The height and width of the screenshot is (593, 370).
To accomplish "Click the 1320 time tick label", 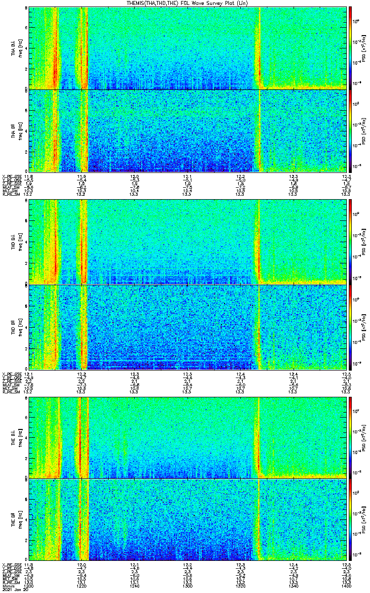I will 240,586.
